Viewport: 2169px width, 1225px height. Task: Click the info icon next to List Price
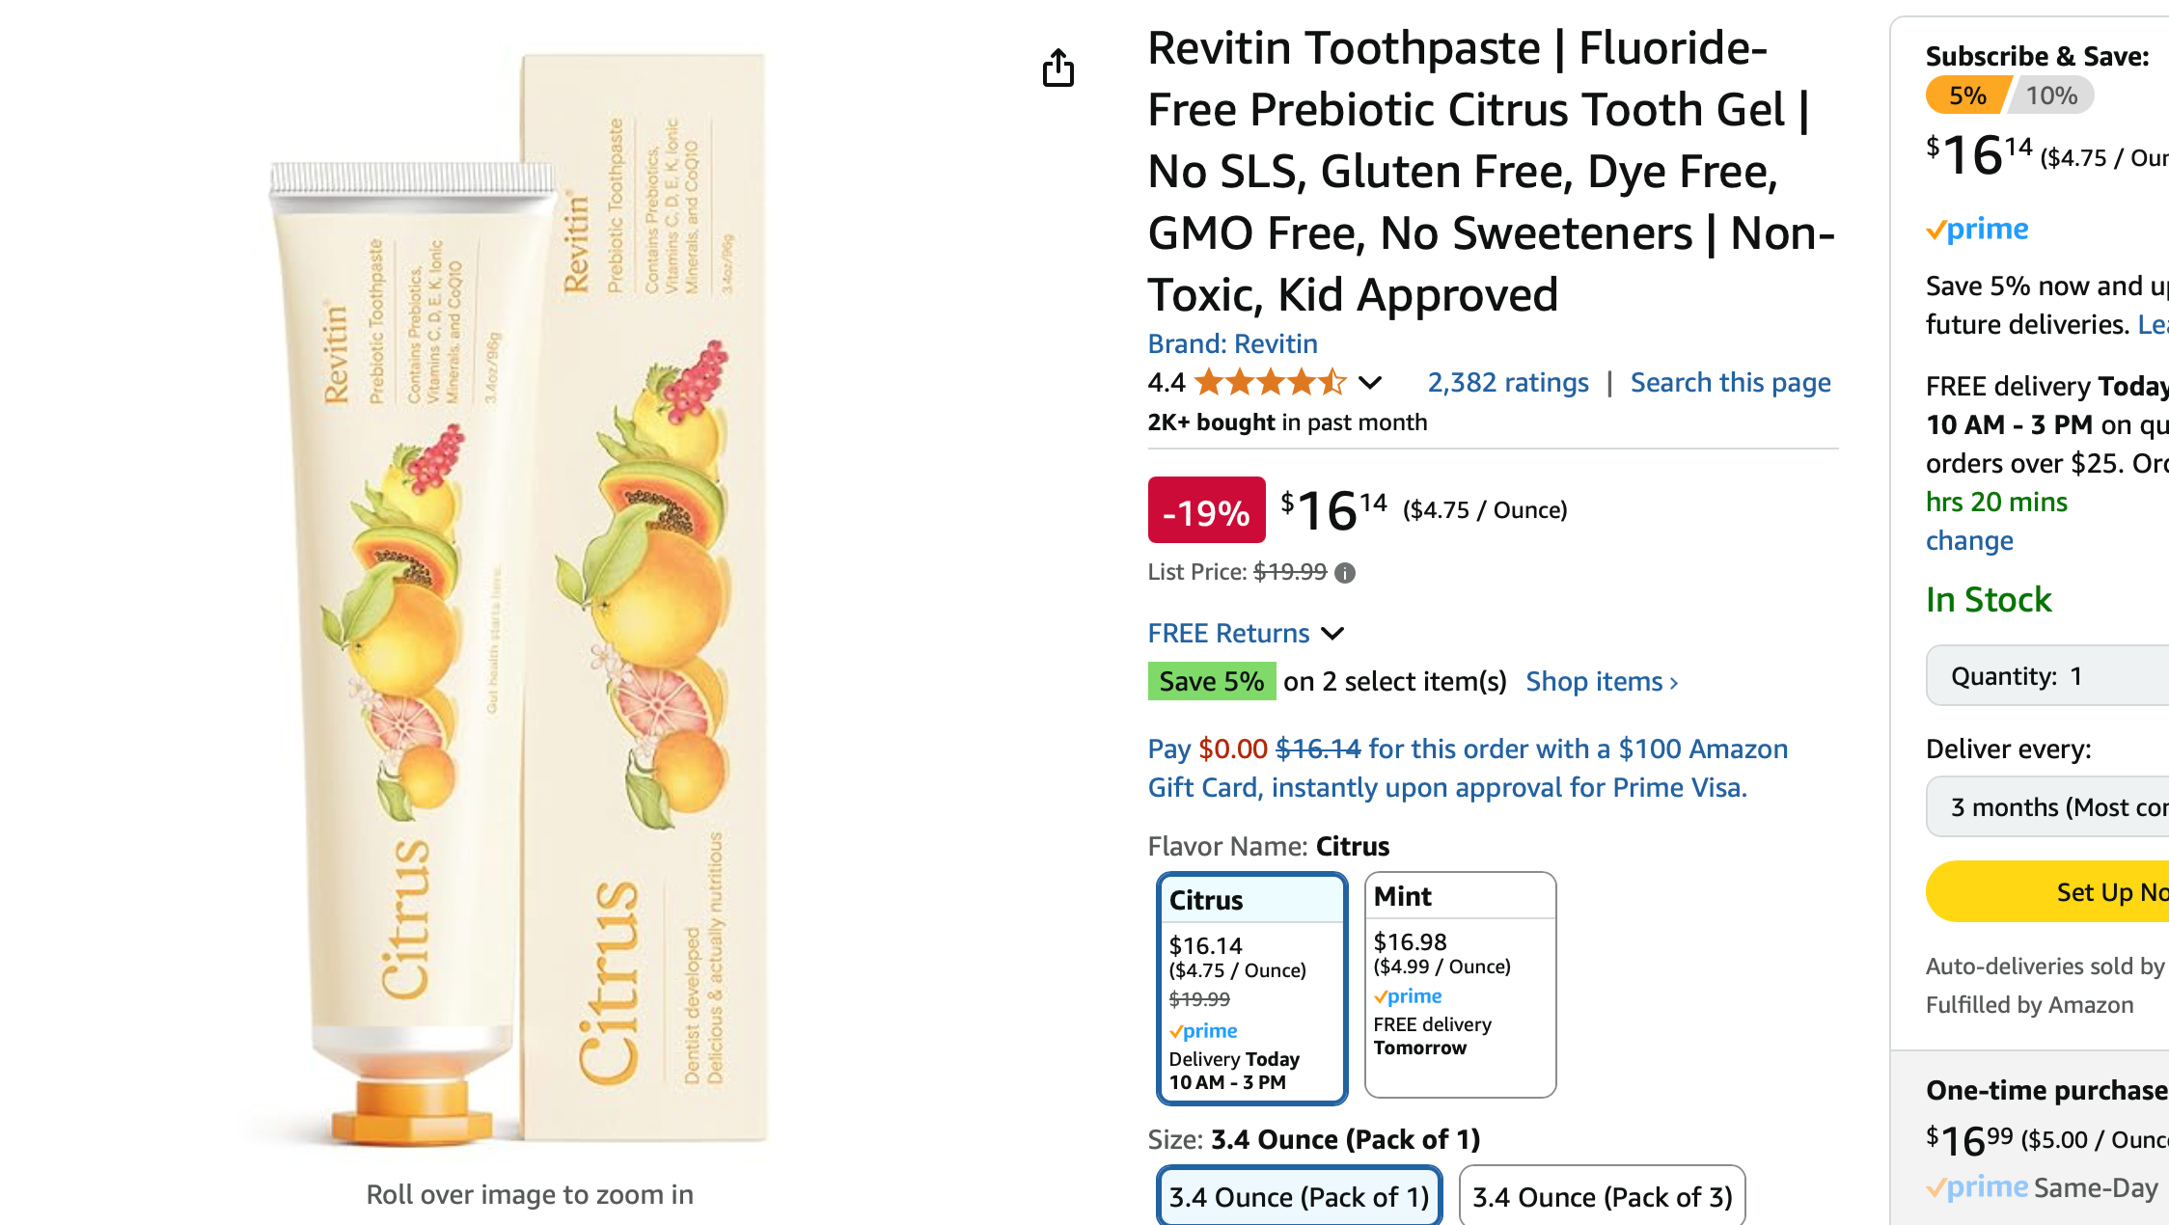pos(1345,573)
